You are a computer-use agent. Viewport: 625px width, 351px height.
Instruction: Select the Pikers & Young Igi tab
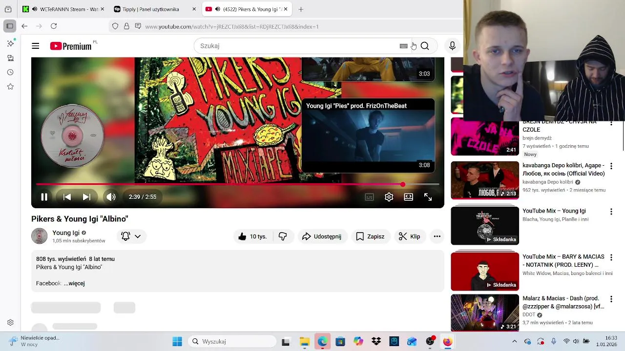247,9
